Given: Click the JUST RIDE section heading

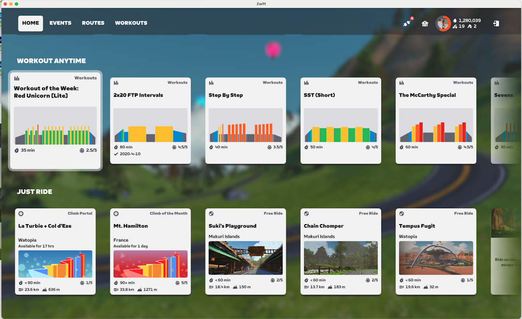Looking at the screenshot, I should point(35,192).
